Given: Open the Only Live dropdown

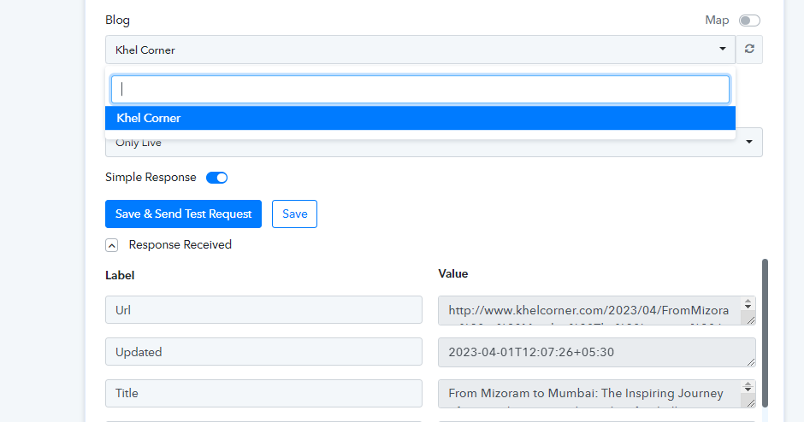Looking at the screenshot, I should click(434, 143).
